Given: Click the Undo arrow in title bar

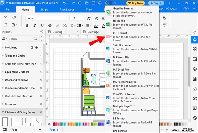Looking at the screenshot, I should (x=64, y=3).
